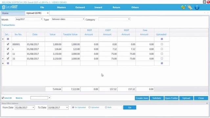Select the Un-Uploaded radio option

(x=73, y=107)
